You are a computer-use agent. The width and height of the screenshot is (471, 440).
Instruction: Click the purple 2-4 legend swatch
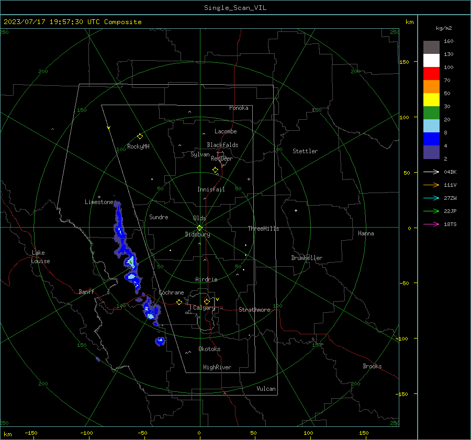coord(431,152)
